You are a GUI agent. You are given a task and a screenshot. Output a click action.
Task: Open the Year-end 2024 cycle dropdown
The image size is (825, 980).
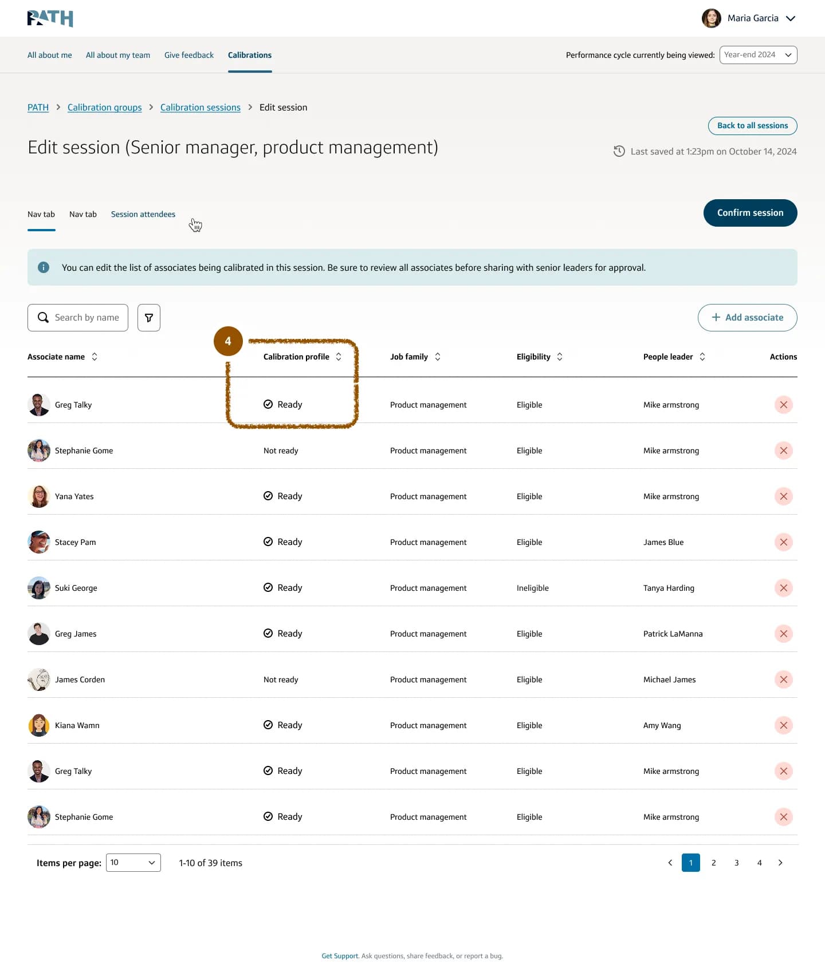[x=758, y=55]
